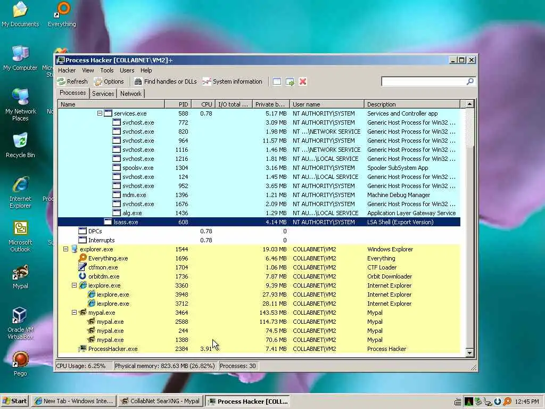Open Mypal desktop shortcut
This screenshot has height=409, width=545.
20,277
